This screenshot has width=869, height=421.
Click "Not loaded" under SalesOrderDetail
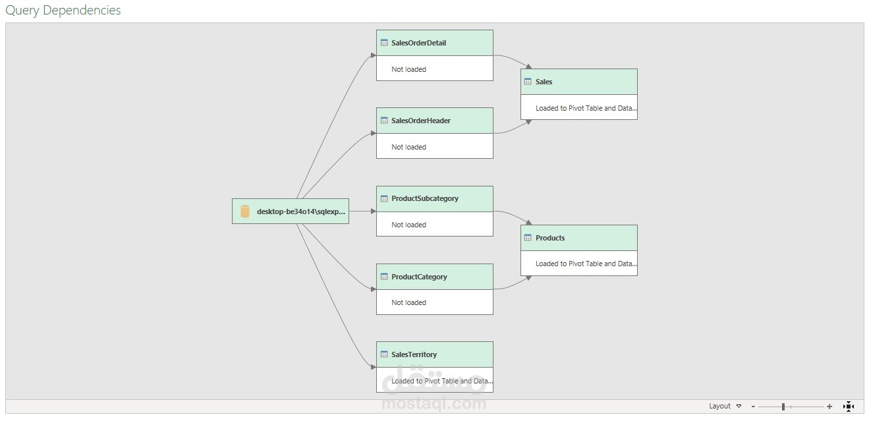(x=408, y=69)
